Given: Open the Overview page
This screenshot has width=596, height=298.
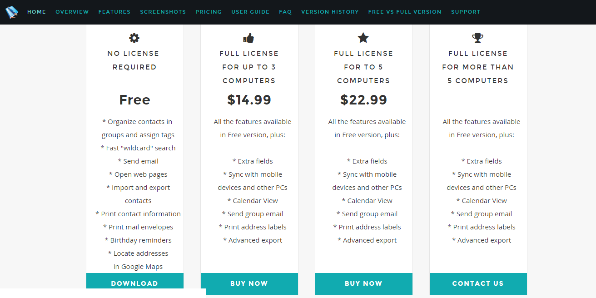Looking at the screenshot, I should pos(72,12).
